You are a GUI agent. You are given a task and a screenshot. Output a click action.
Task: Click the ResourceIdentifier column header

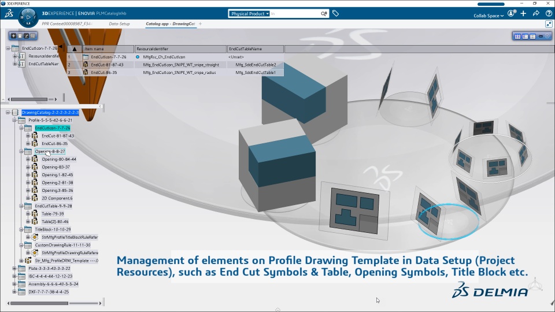pyautogui.click(x=180, y=49)
